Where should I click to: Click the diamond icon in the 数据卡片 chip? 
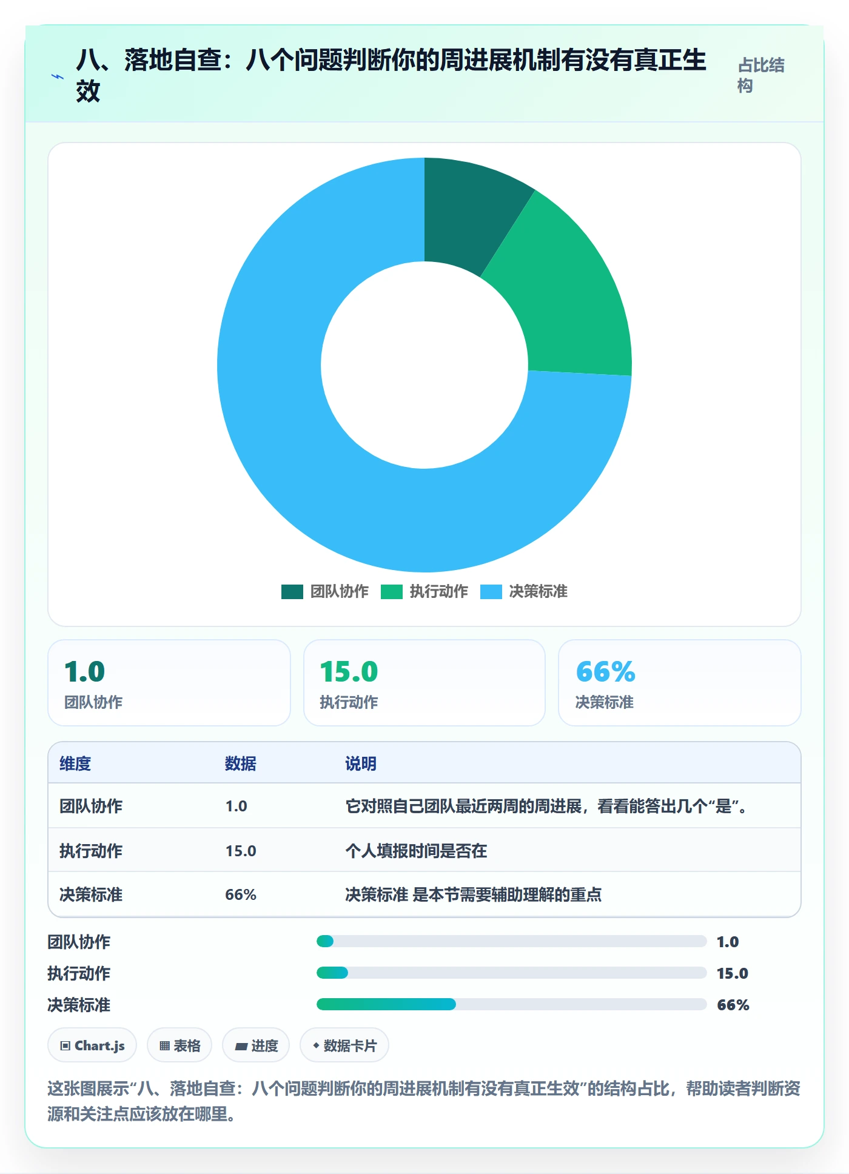(x=316, y=1045)
